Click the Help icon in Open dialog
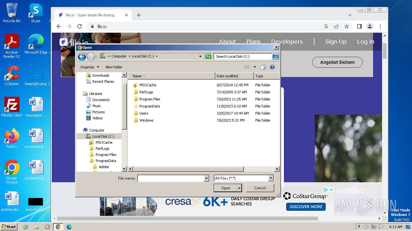Screen dimensions: 412x231 coord(272,67)
